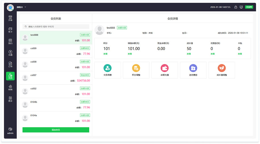Screen dimensions: 260x144
Task: Open the 开单 billing sidebar icon
Action: [x=10, y=18]
